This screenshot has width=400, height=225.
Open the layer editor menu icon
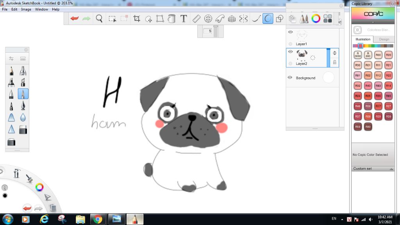click(x=339, y=14)
